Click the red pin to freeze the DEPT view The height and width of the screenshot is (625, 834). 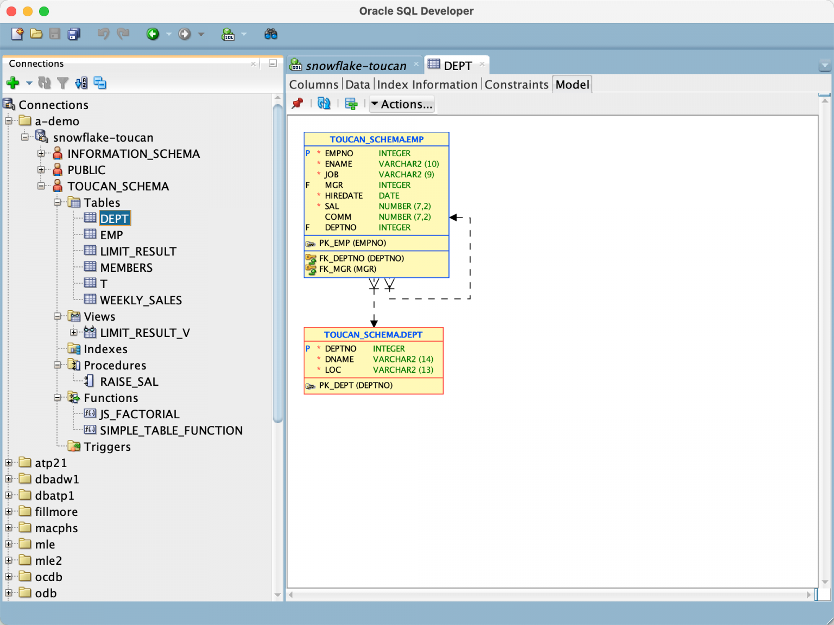(298, 104)
